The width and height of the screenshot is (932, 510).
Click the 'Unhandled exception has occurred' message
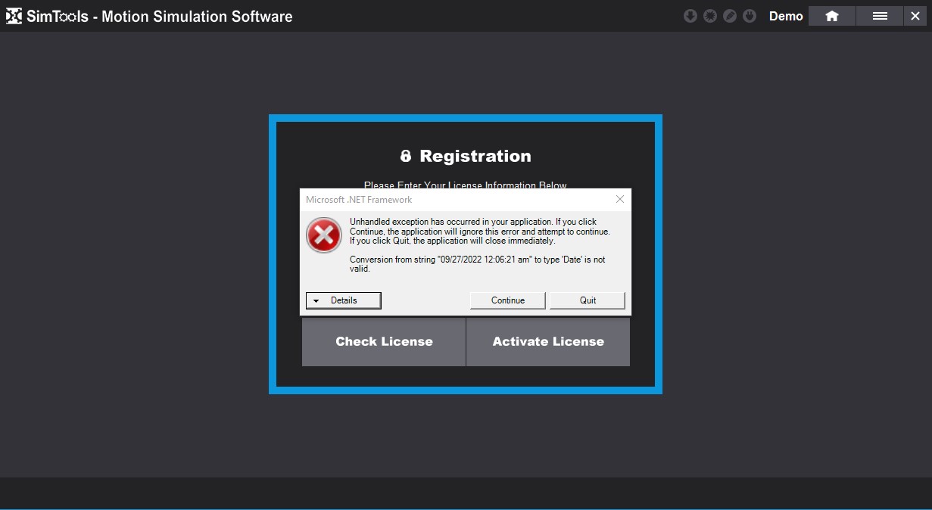479,231
